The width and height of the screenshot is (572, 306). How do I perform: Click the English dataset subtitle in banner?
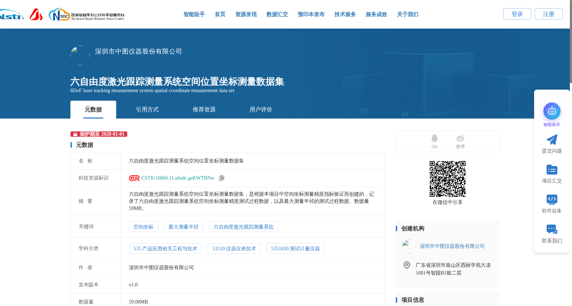[152, 91]
